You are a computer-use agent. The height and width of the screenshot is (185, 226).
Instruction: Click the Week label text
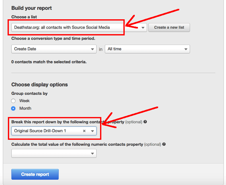[x=24, y=101]
